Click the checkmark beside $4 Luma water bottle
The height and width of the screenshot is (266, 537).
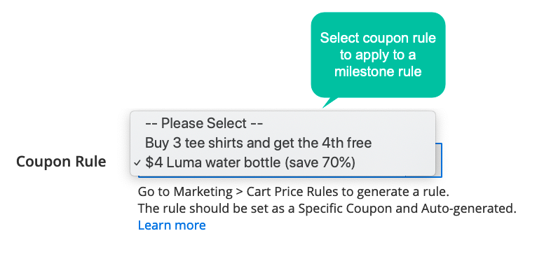(x=137, y=163)
